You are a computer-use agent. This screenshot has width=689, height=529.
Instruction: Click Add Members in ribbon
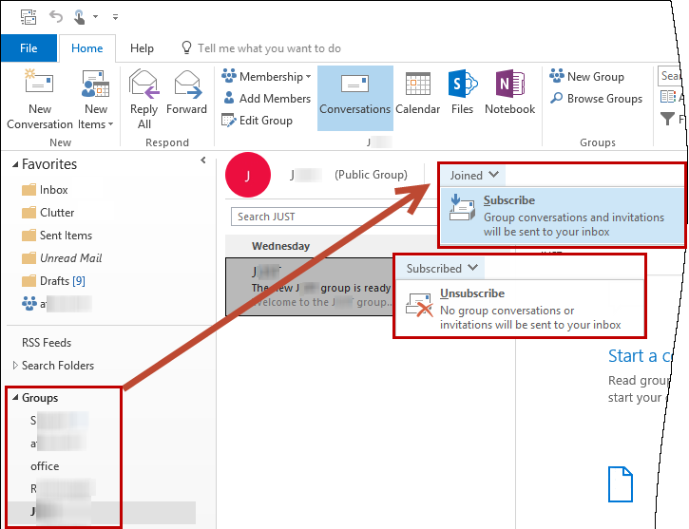point(267,99)
